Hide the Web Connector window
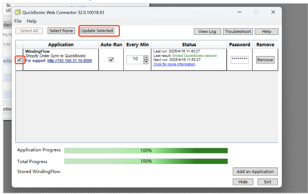The height and width of the screenshot is (194, 308). click(243, 182)
